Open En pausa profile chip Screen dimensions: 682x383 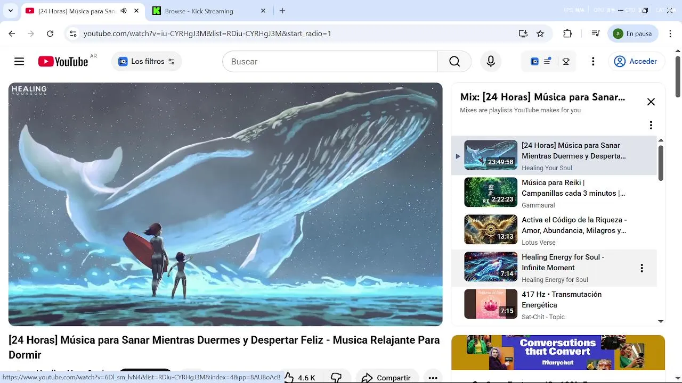pos(633,34)
